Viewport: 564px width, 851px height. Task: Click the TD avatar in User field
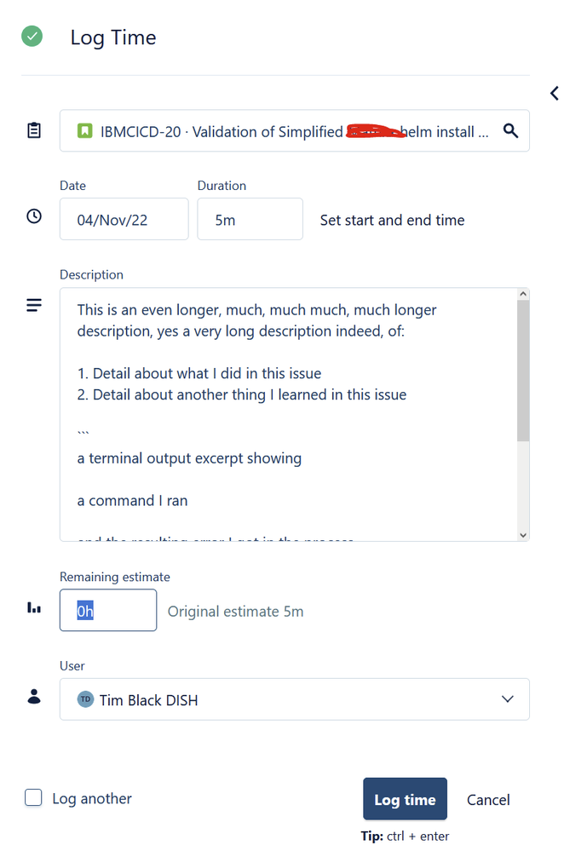(85, 699)
